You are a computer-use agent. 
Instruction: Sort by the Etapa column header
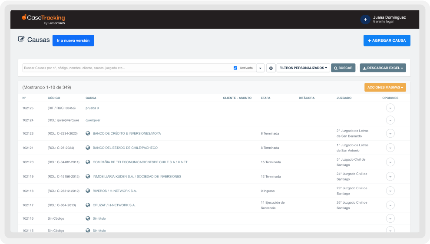click(265, 98)
